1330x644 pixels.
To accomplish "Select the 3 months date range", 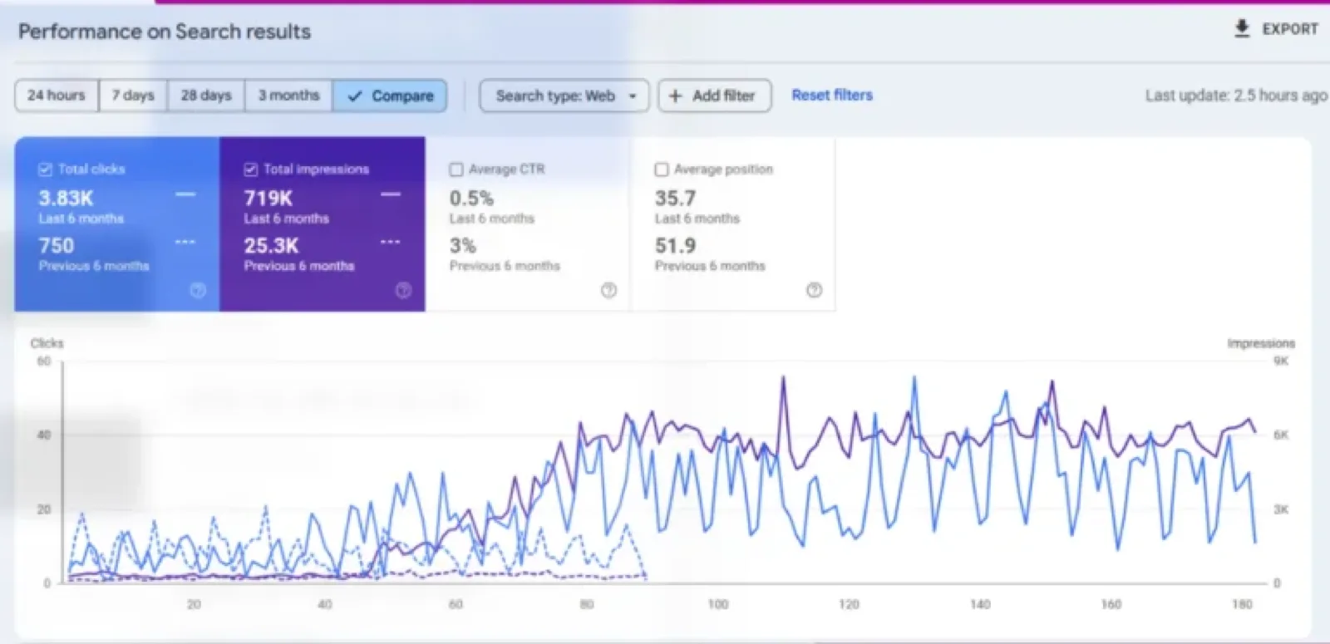I will pyautogui.click(x=288, y=96).
